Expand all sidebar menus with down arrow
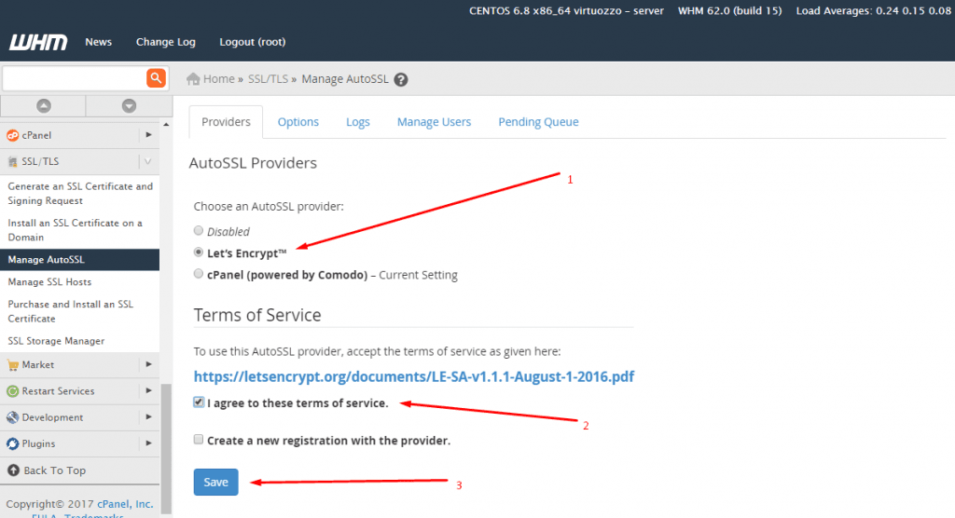 click(x=129, y=106)
